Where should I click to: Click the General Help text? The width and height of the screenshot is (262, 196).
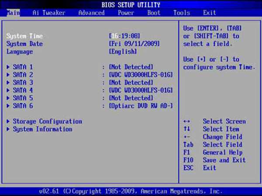[223, 152]
